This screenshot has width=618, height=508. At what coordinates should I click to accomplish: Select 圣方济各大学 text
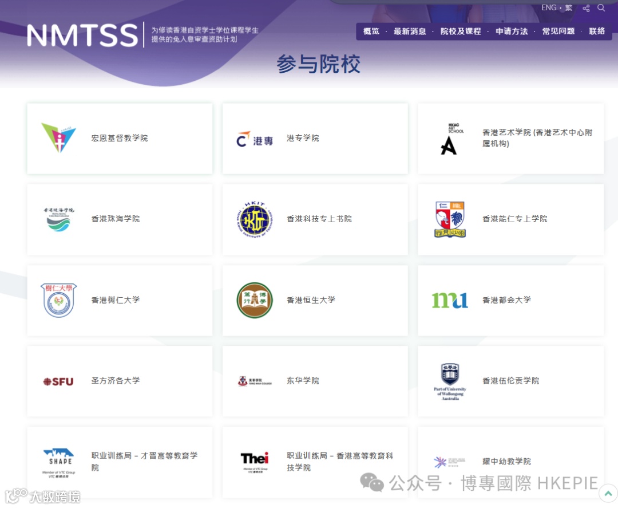pos(116,381)
